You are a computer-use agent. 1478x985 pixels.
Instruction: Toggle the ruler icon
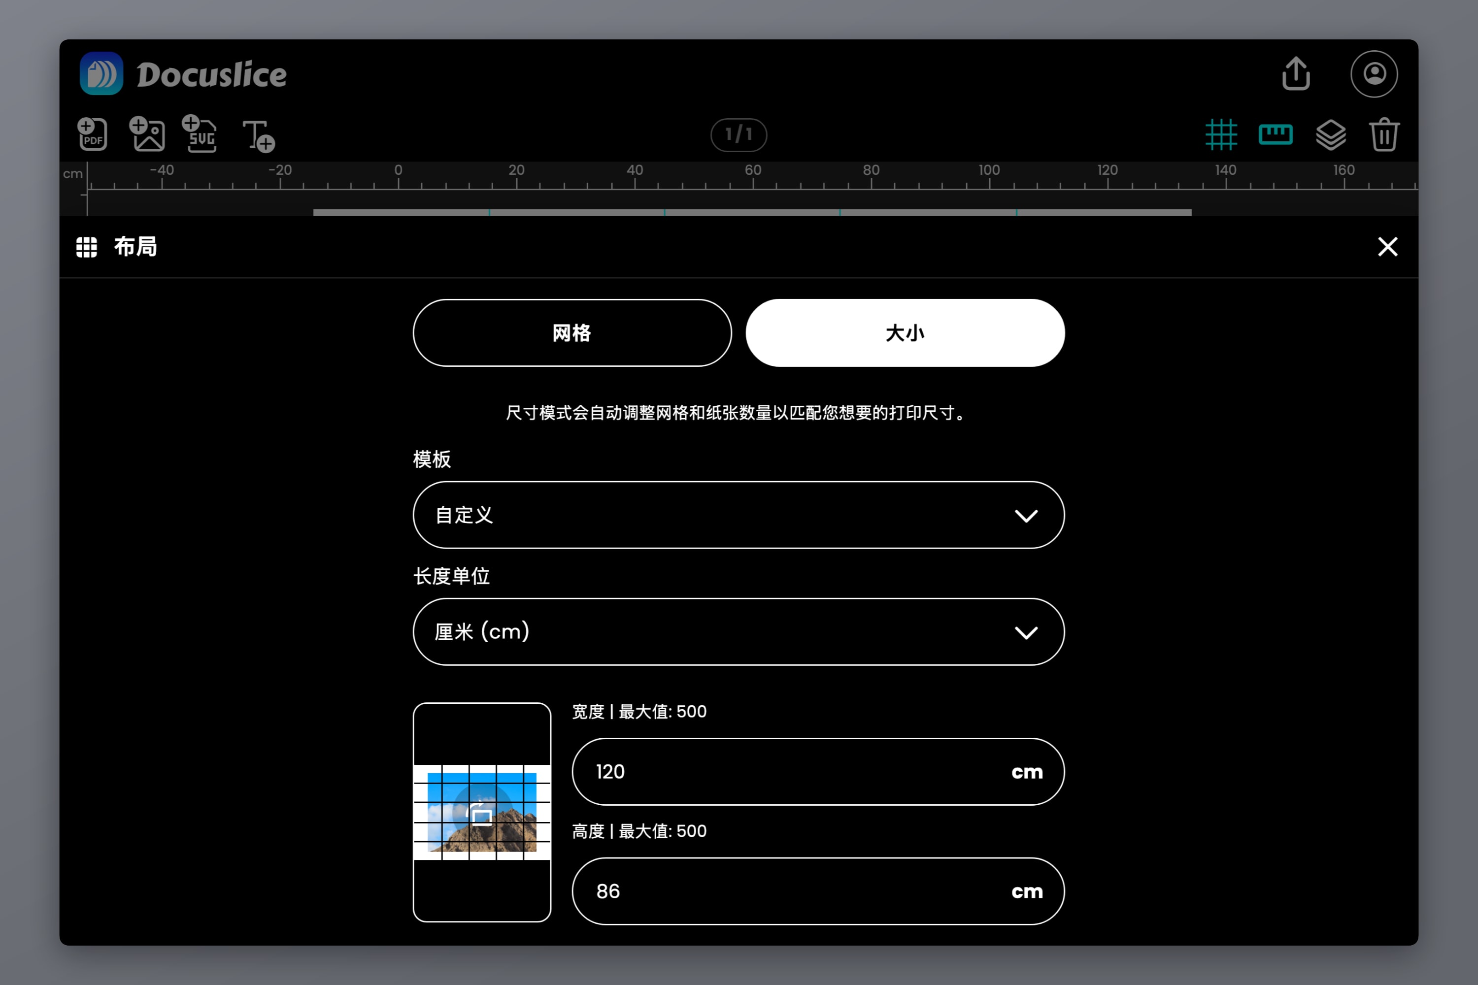[1276, 134]
